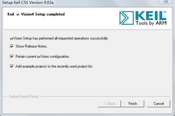Disable Add example projects checkbox
The image size is (175, 116).
click(12, 66)
